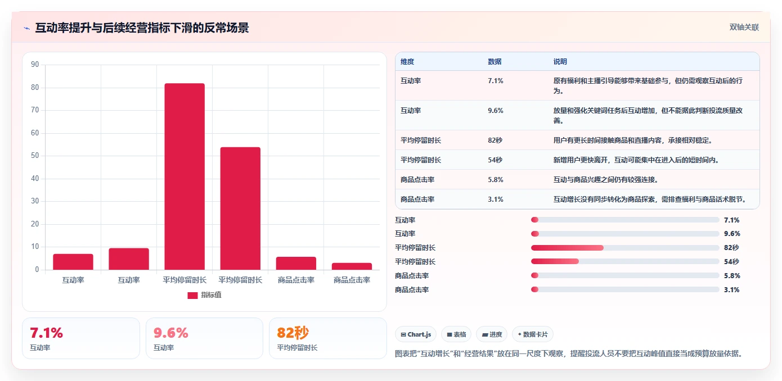Click the 说明 column header
Viewport: 782px width, 381px height.
[x=560, y=62]
